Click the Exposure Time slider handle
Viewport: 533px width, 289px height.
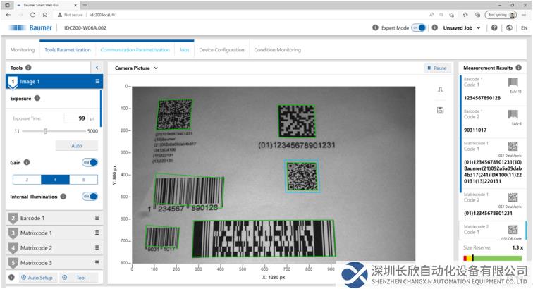coord(46,131)
